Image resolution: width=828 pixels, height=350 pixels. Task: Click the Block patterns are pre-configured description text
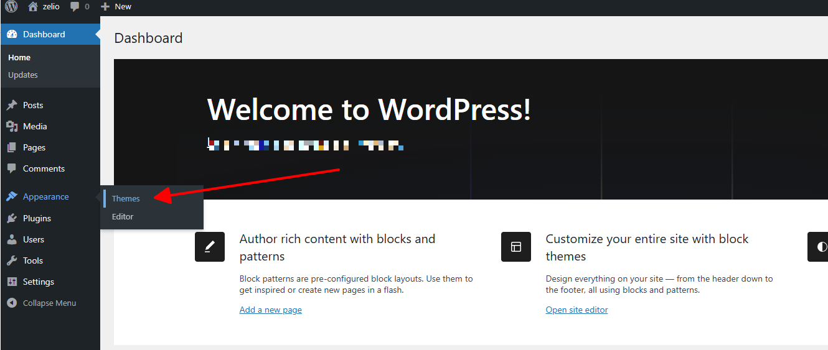tap(356, 284)
